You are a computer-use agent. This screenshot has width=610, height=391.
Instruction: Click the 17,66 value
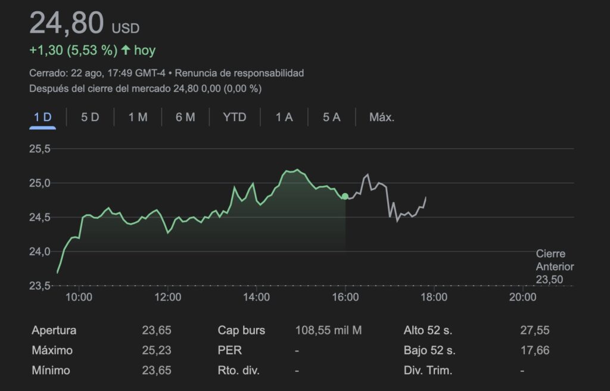coord(535,350)
